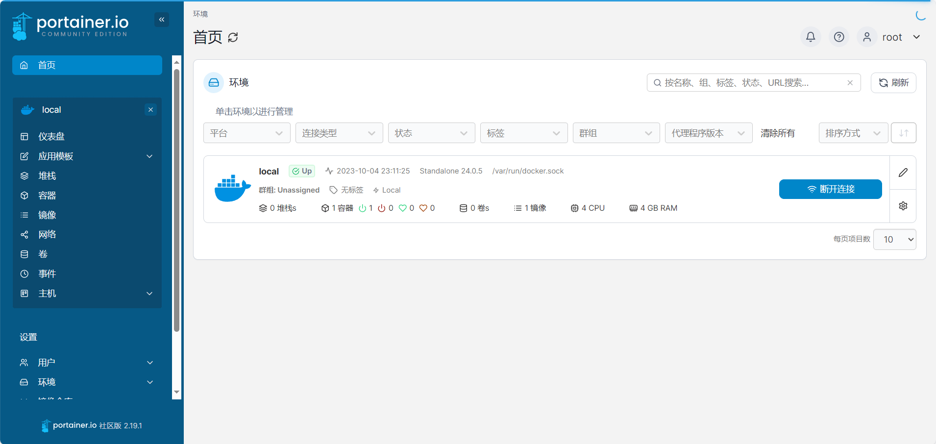Open help with the question mark icon
Viewport: 936px width, 444px height.
pos(838,37)
